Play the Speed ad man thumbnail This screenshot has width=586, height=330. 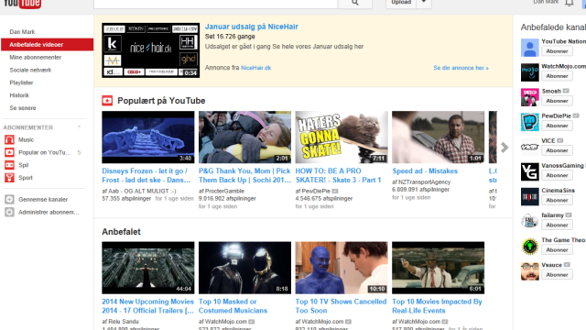pos(438,137)
